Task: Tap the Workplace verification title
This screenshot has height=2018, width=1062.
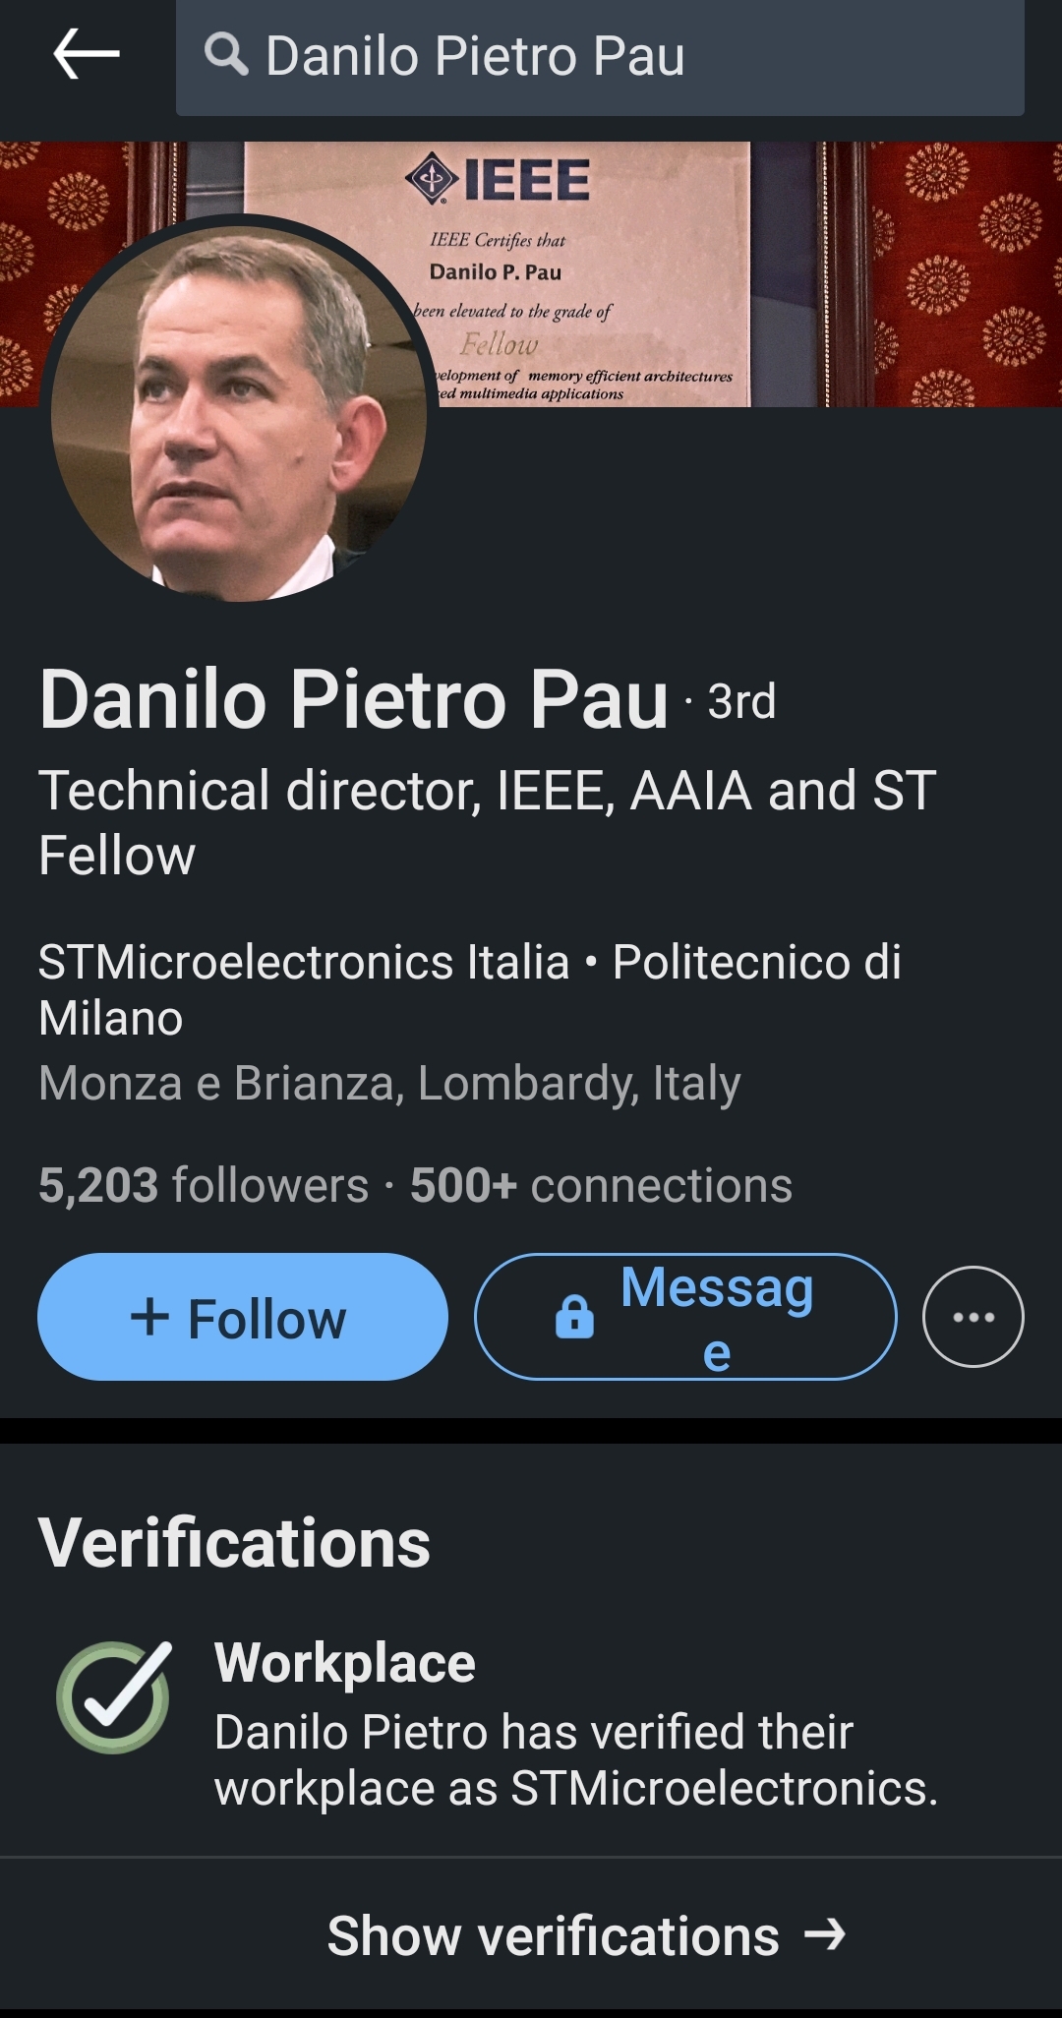Action: tap(344, 1663)
